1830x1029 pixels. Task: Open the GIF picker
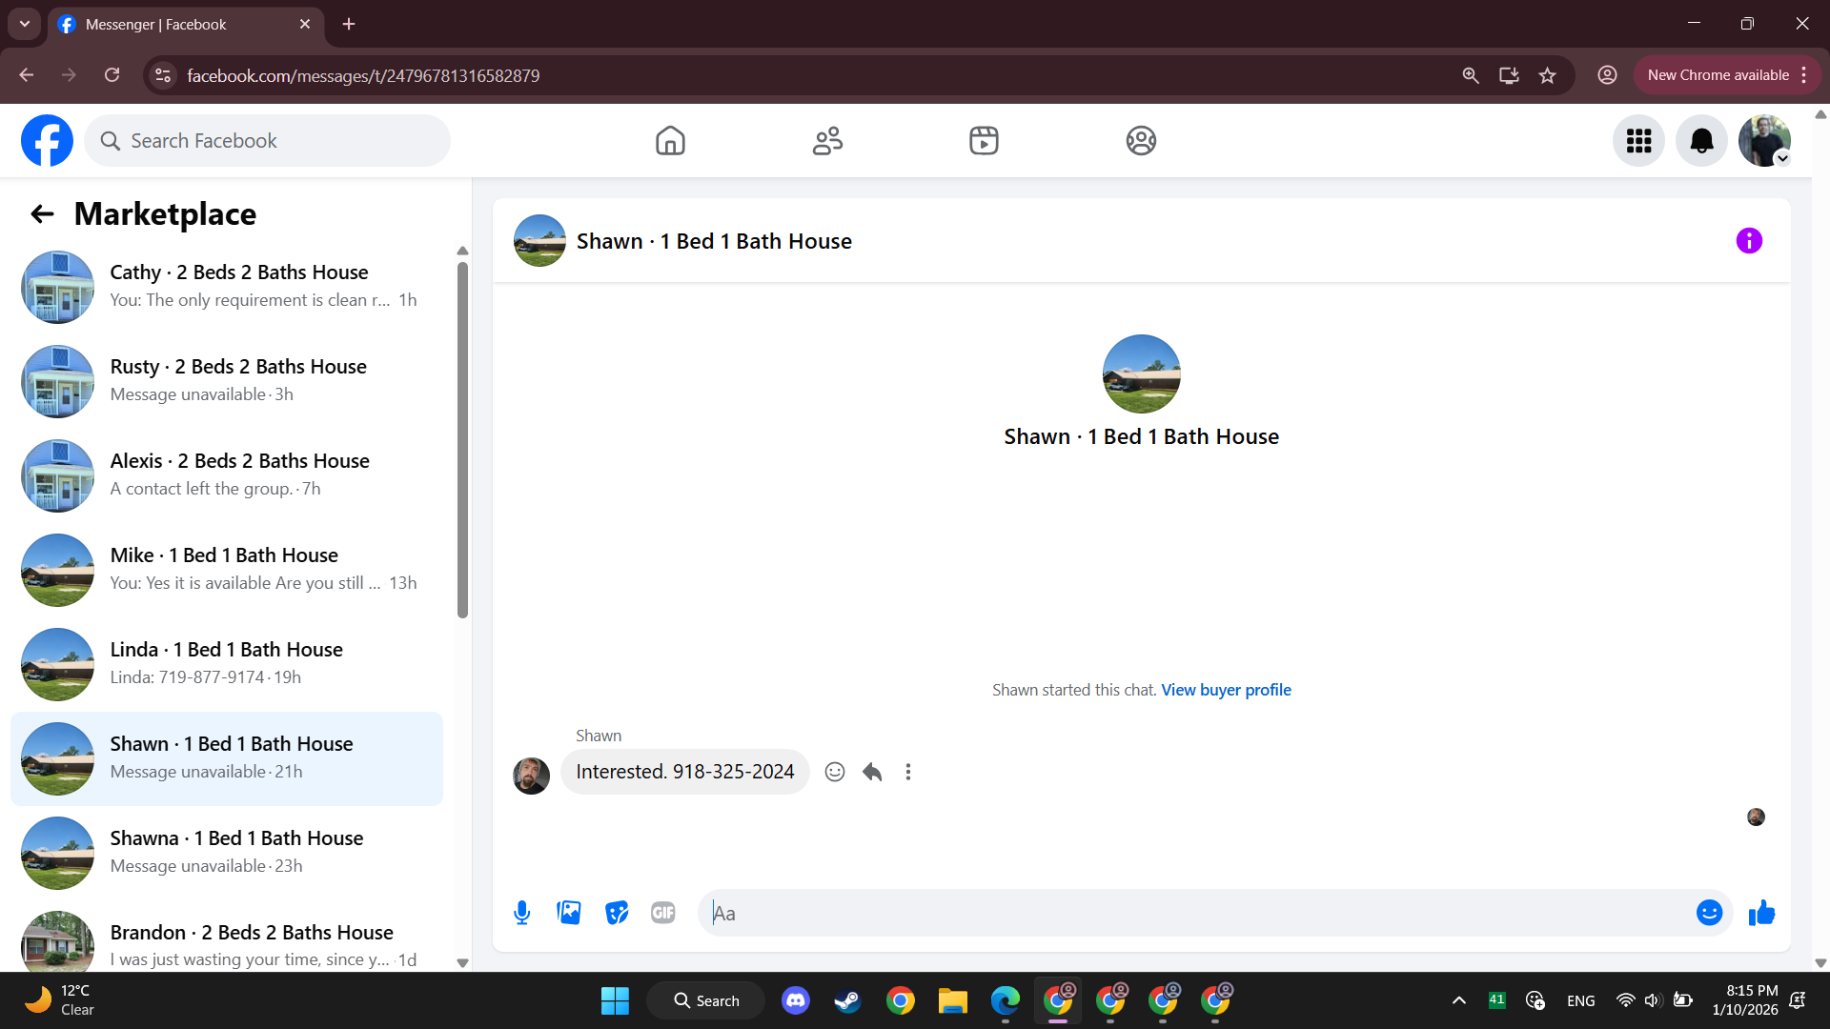pyautogui.click(x=663, y=913)
